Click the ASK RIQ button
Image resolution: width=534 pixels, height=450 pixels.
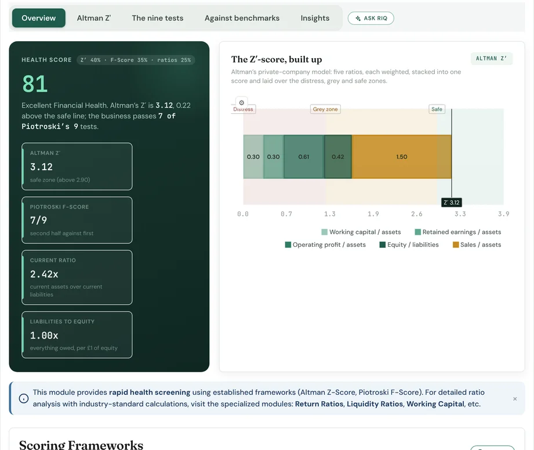tap(371, 19)
